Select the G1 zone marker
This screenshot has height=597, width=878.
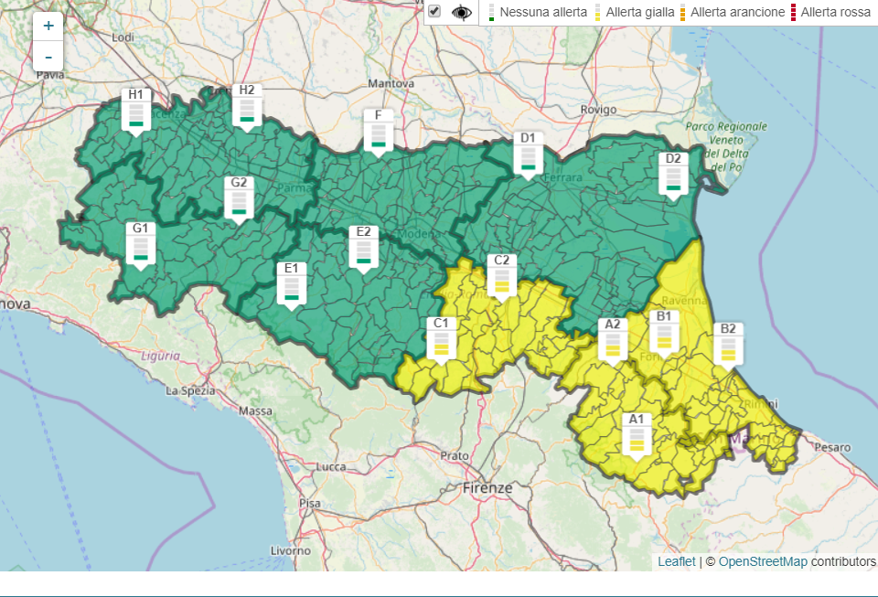point(140,244)
